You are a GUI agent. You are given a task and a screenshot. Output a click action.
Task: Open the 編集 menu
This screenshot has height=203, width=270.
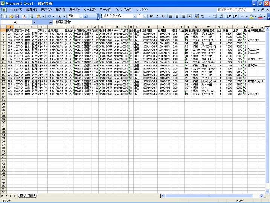pyautogui.click(x=32, y=10)
